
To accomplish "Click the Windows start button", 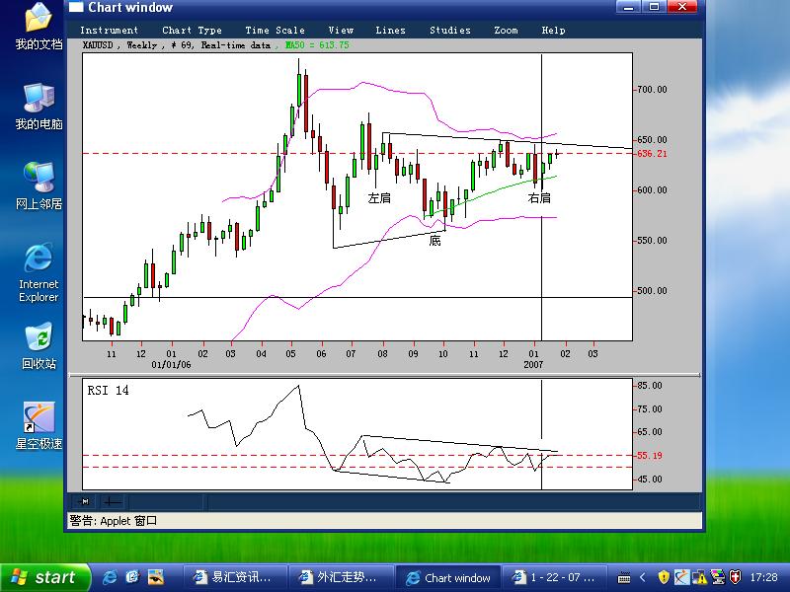I will point(44,577).
